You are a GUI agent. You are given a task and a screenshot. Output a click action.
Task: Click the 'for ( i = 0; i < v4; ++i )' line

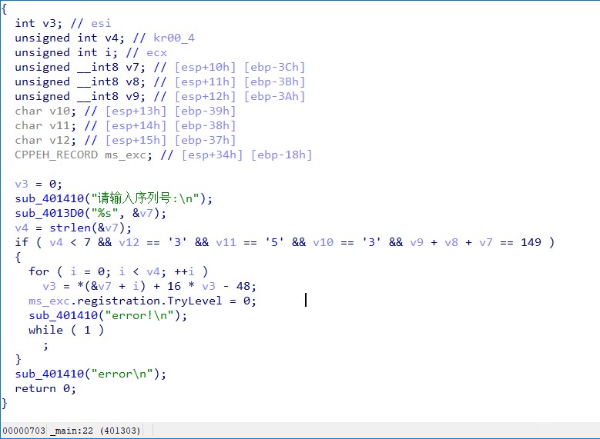[119, 271]
